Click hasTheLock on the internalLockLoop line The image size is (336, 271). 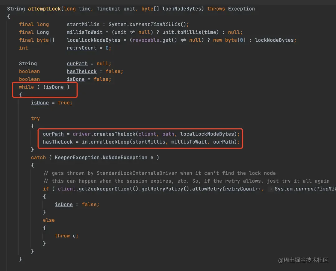pyautogui.click(x=58, y=142)
